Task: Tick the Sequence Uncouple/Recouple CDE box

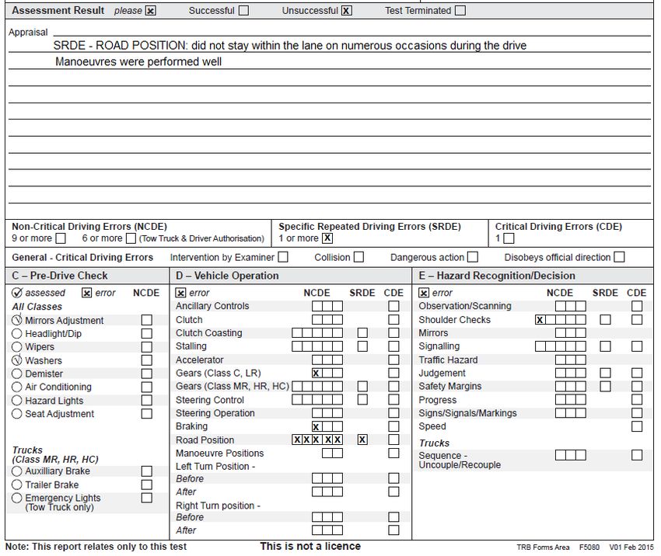Action: pos(637,455)
